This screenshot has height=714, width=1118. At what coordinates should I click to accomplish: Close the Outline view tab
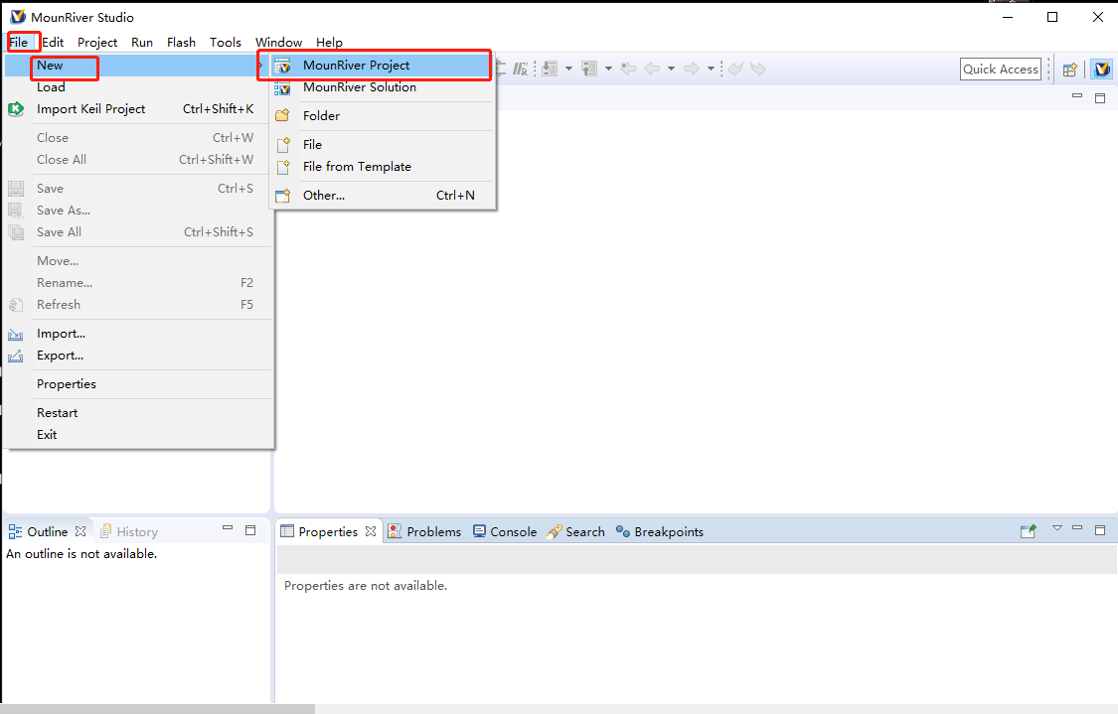click(x=80, y=531)
